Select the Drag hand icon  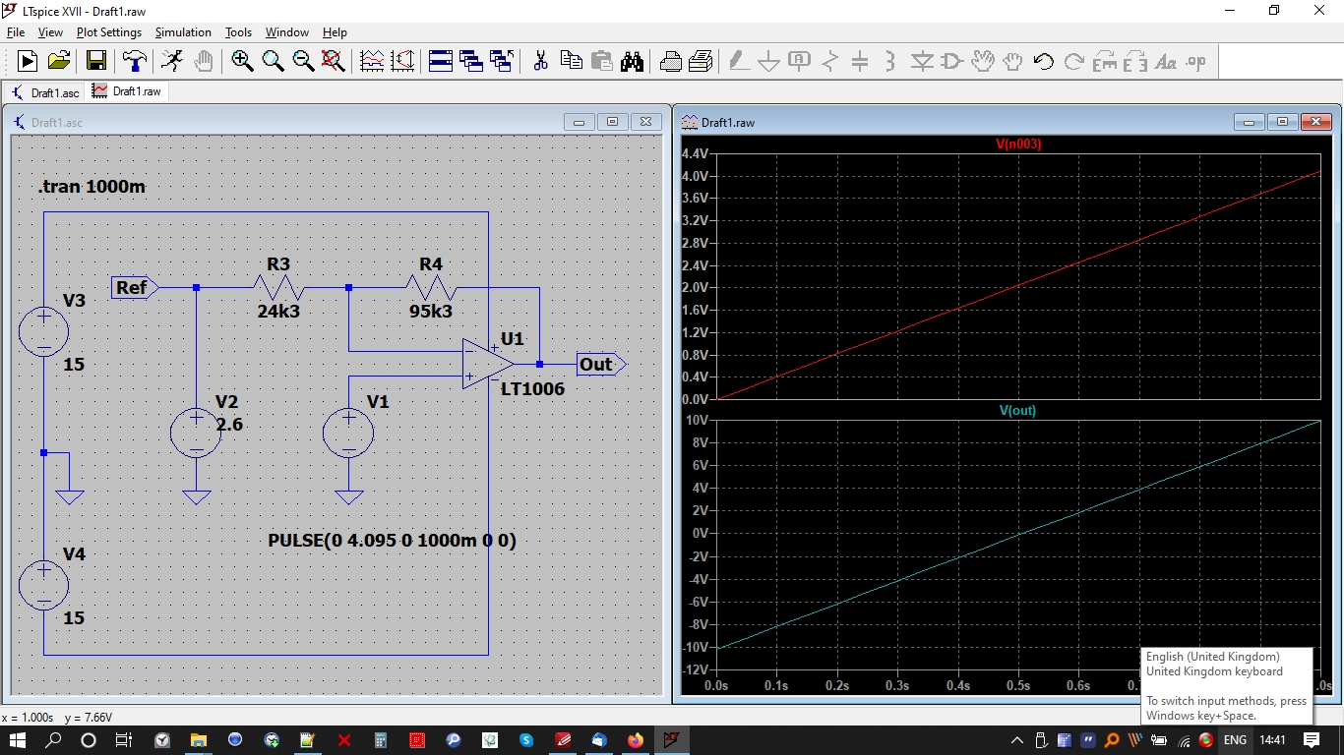point(1012,61)
